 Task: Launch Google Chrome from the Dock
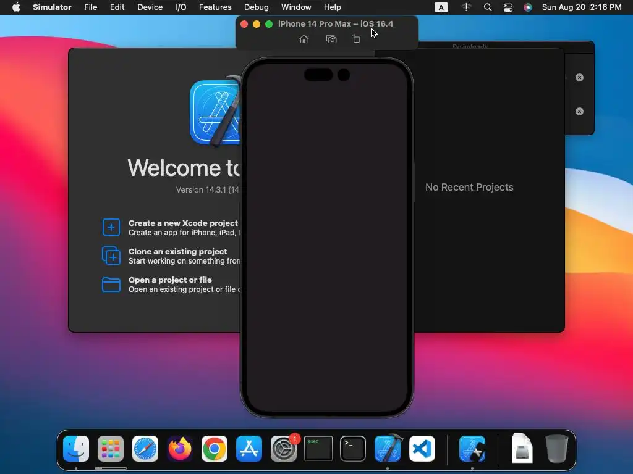pyautogui.click(x=215, y=449)
